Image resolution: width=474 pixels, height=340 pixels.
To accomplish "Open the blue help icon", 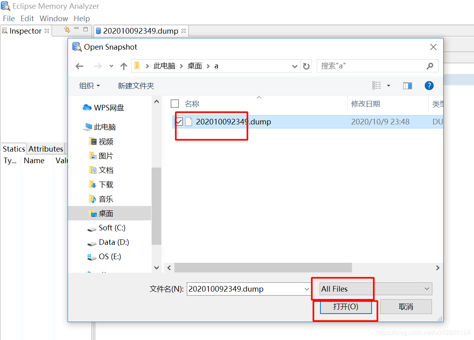I will point(429,86).
